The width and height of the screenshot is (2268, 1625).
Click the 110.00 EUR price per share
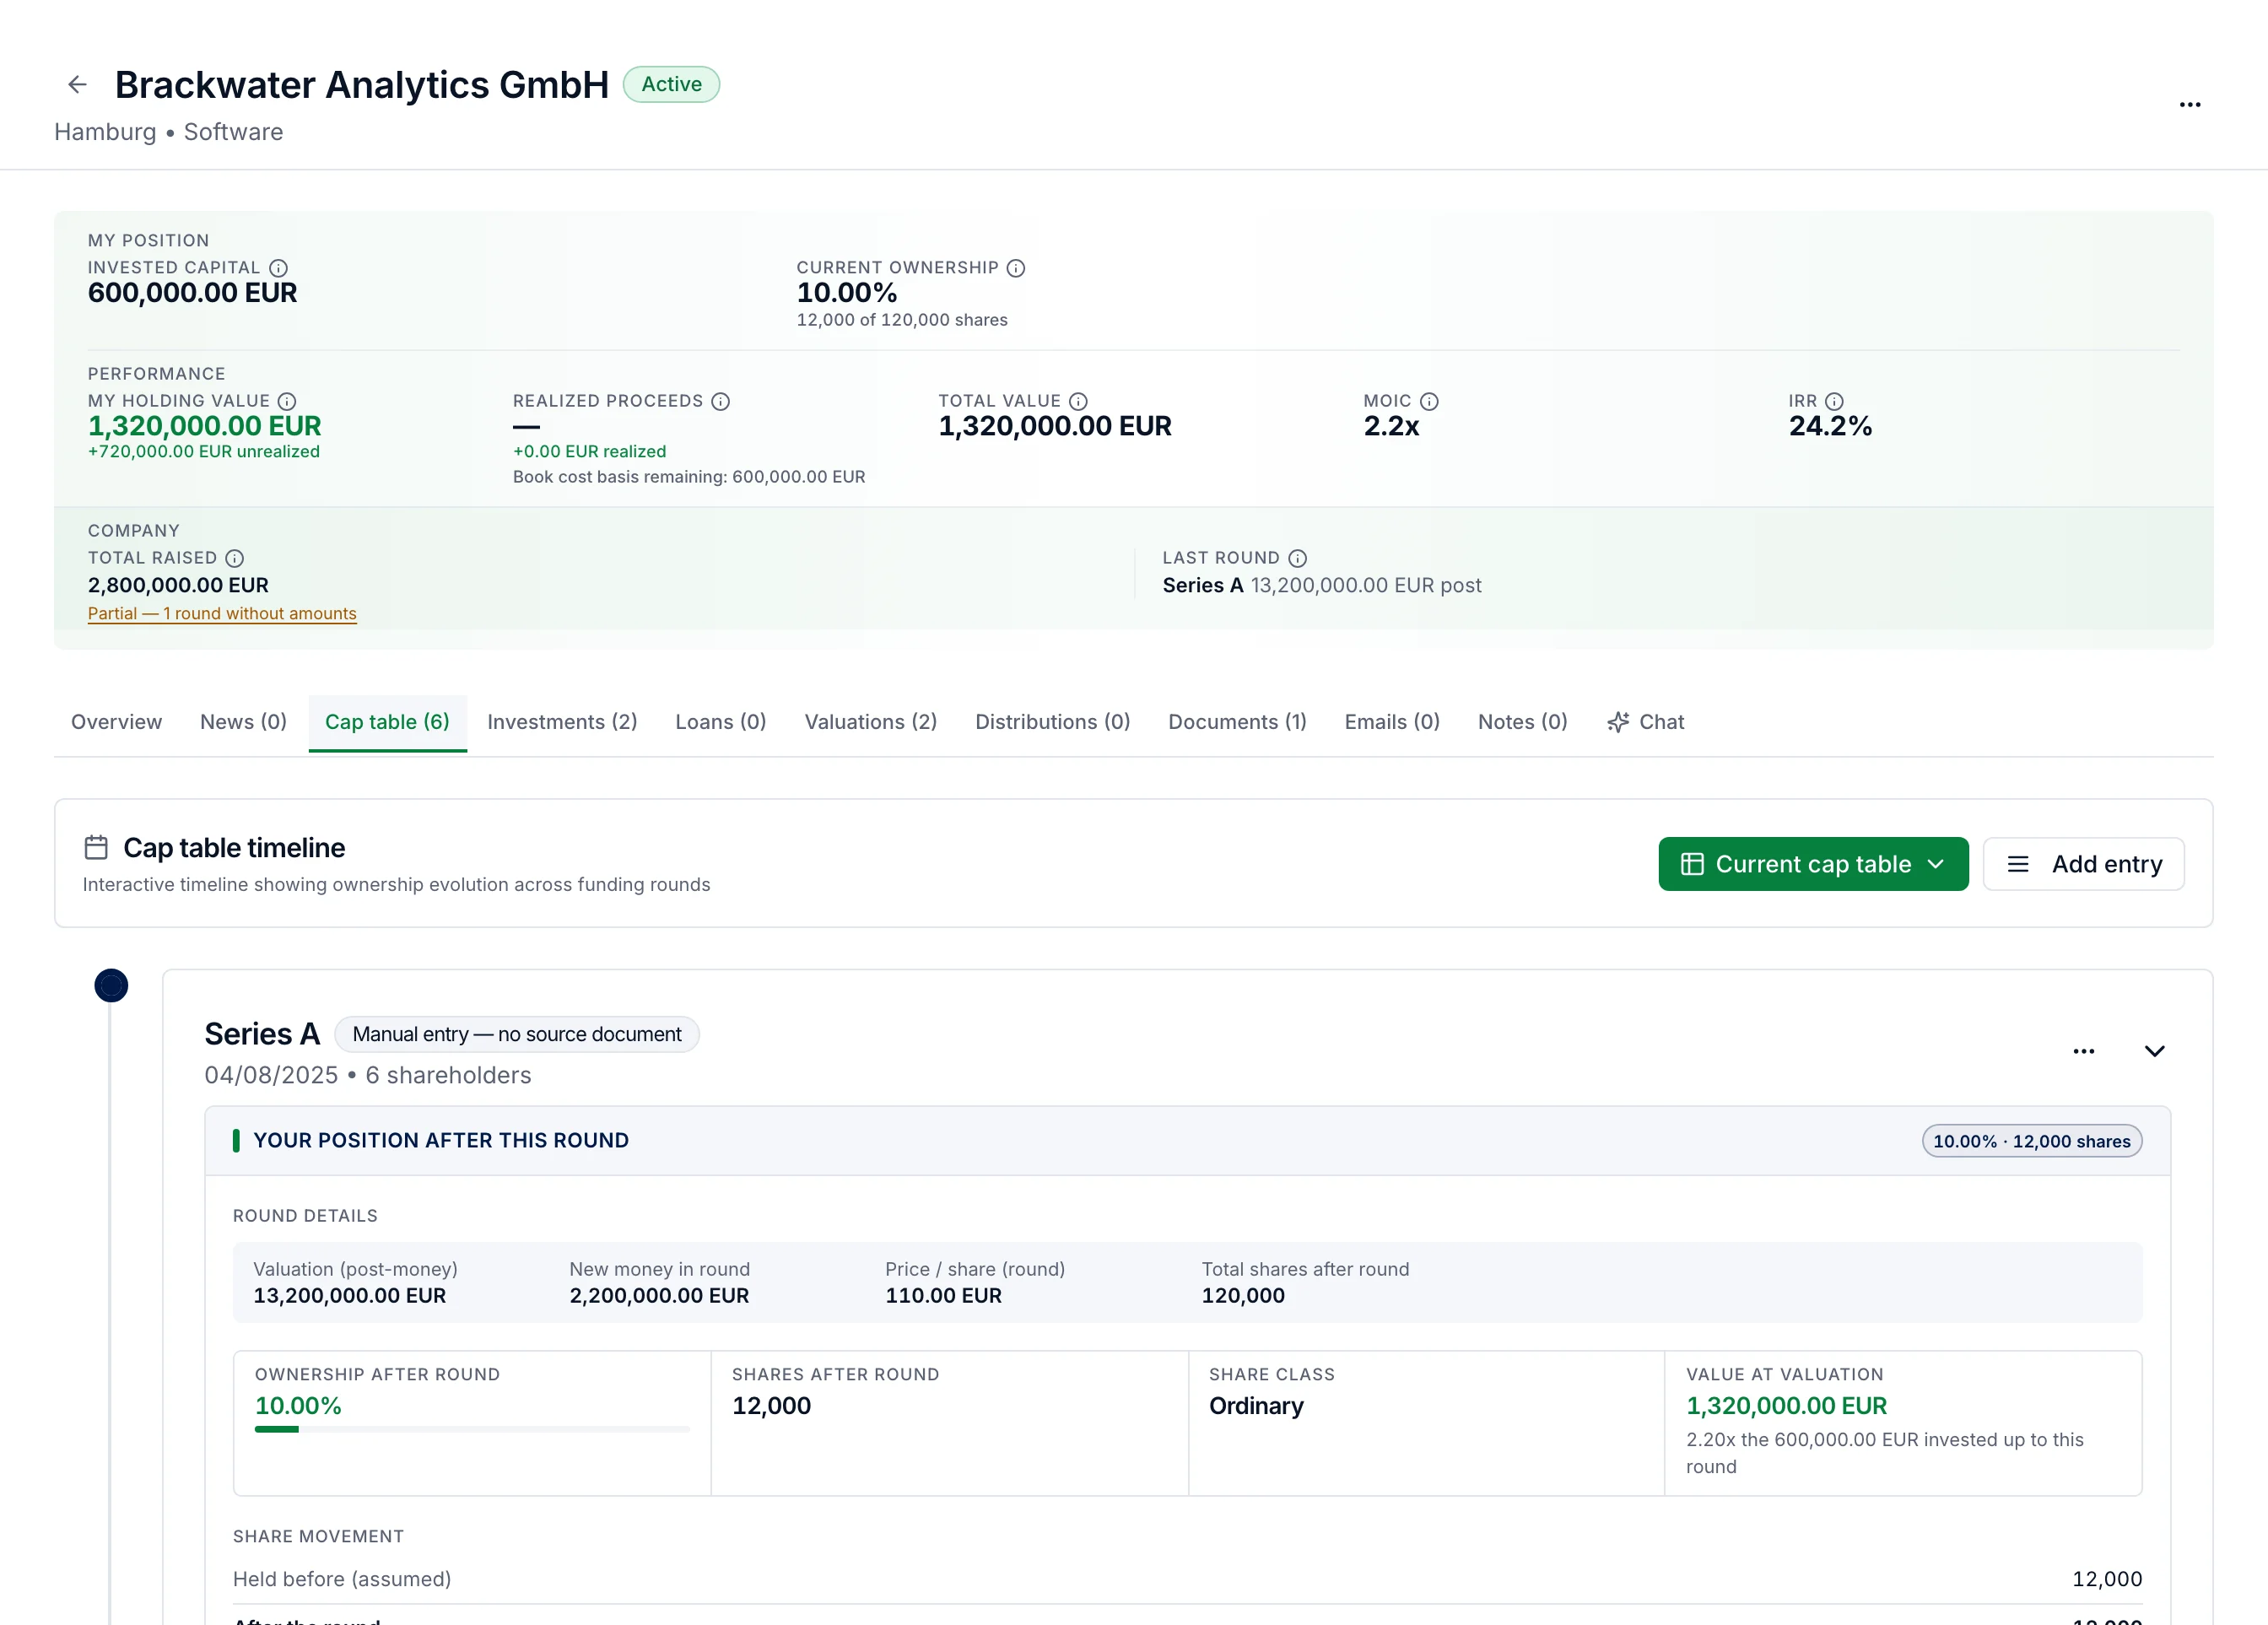[943, 1295]
